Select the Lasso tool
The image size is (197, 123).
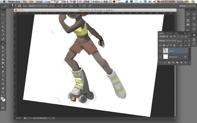[3, 23]
